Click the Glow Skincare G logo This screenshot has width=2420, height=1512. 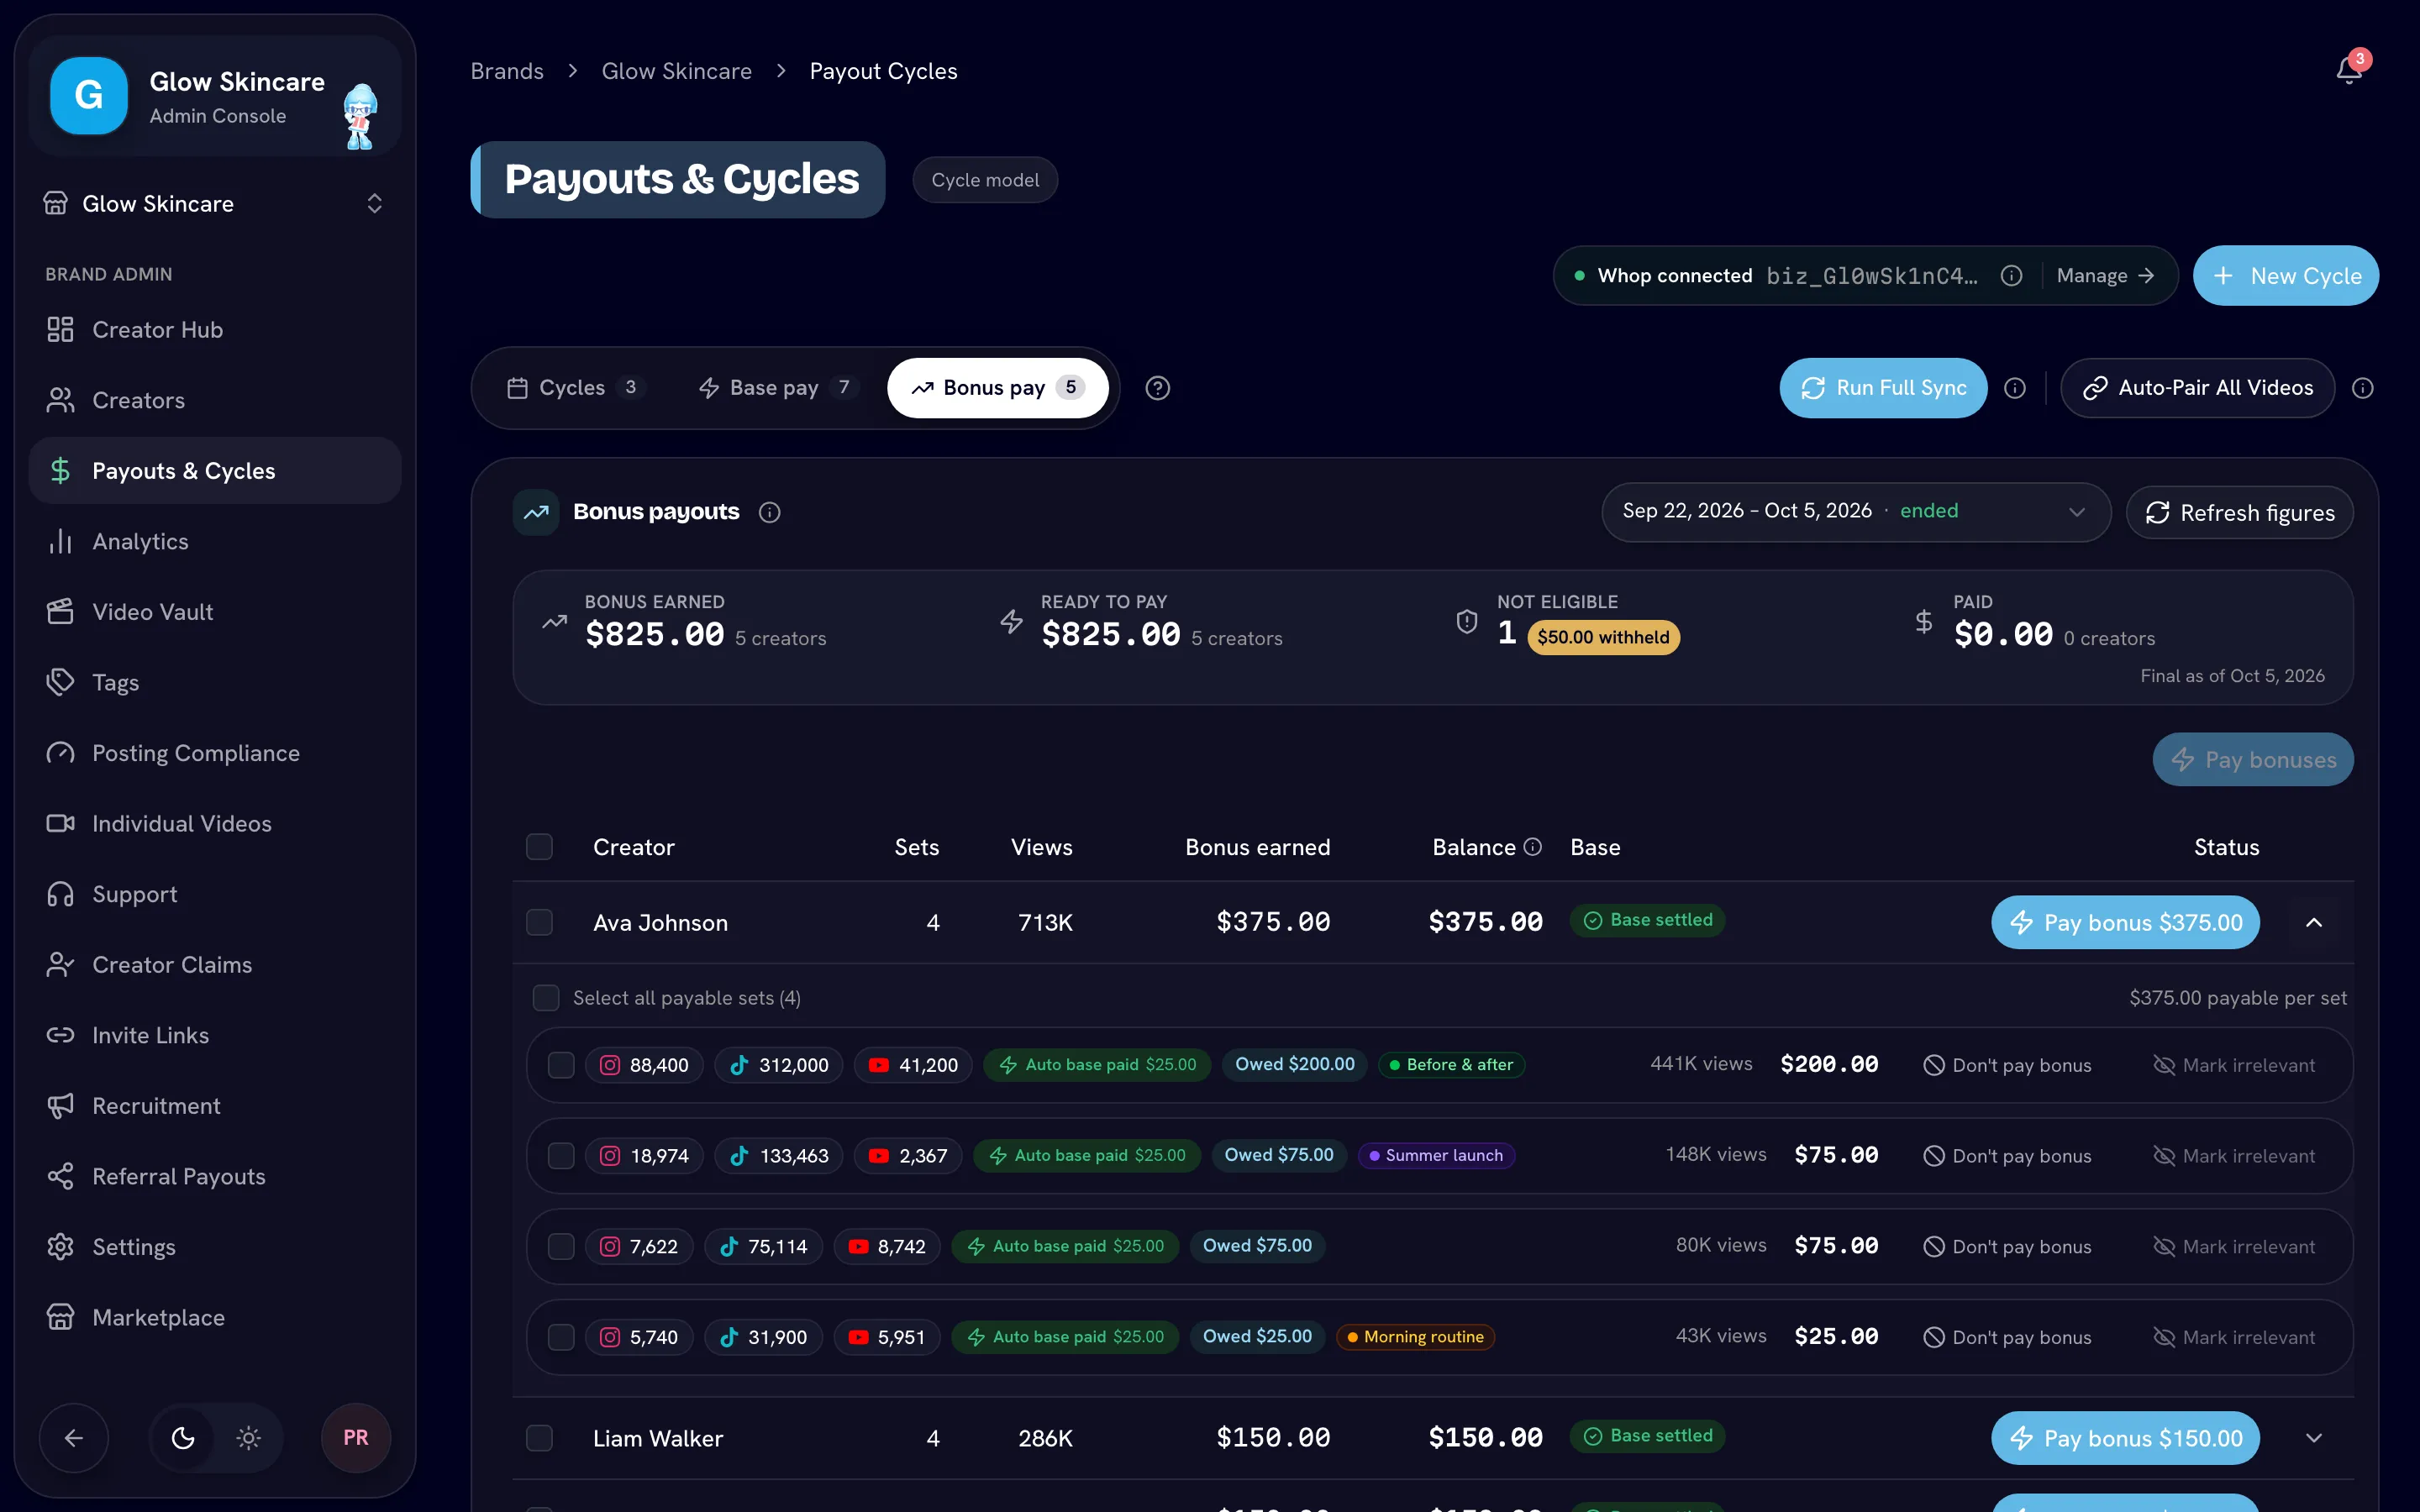[89, 96]
